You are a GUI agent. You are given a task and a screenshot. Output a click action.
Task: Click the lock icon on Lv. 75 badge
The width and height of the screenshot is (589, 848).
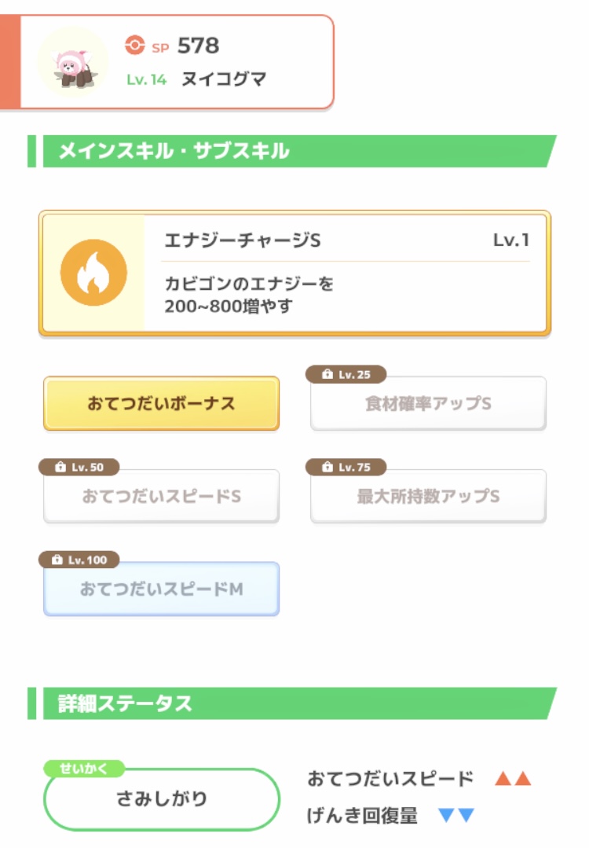pos(327,468)
